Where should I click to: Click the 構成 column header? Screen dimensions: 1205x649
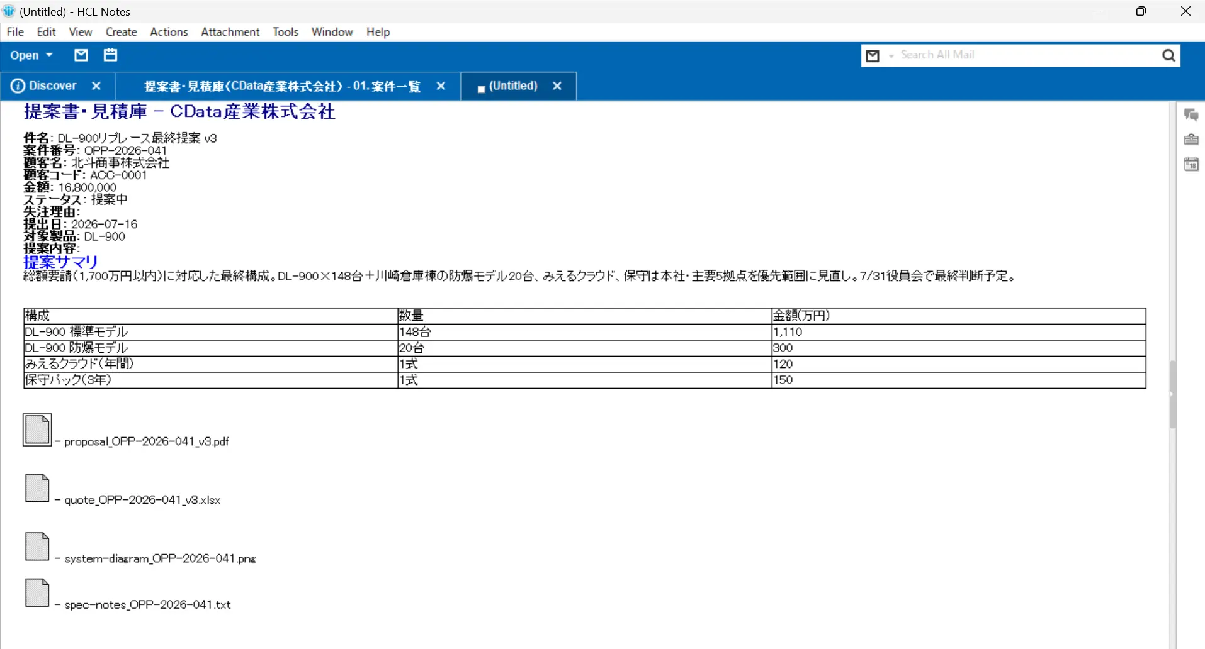click(x=210, y=316)
